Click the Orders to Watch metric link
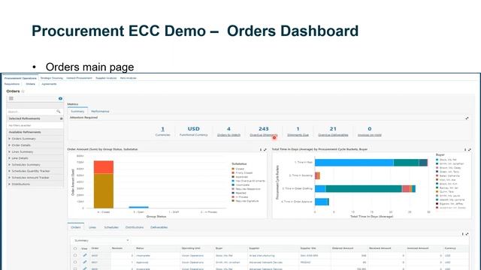481x270 pixels. click(228, 135)
